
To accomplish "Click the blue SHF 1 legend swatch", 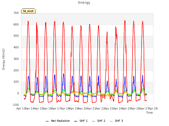I will 76,121.
